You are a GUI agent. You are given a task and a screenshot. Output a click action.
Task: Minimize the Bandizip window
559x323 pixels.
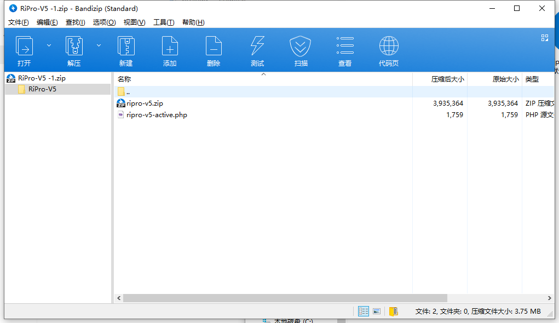point(492,8)
